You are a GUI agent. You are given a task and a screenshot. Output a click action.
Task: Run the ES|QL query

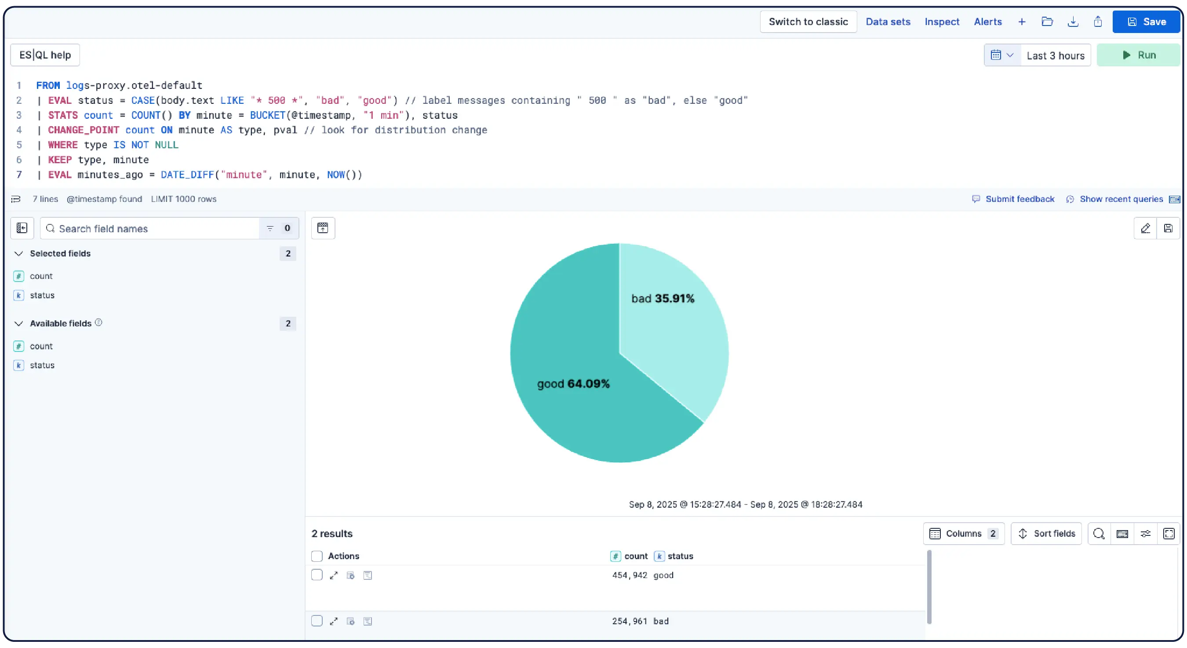click(x=1138, y=55)
